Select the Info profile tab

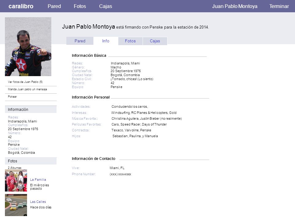point(106,41)
